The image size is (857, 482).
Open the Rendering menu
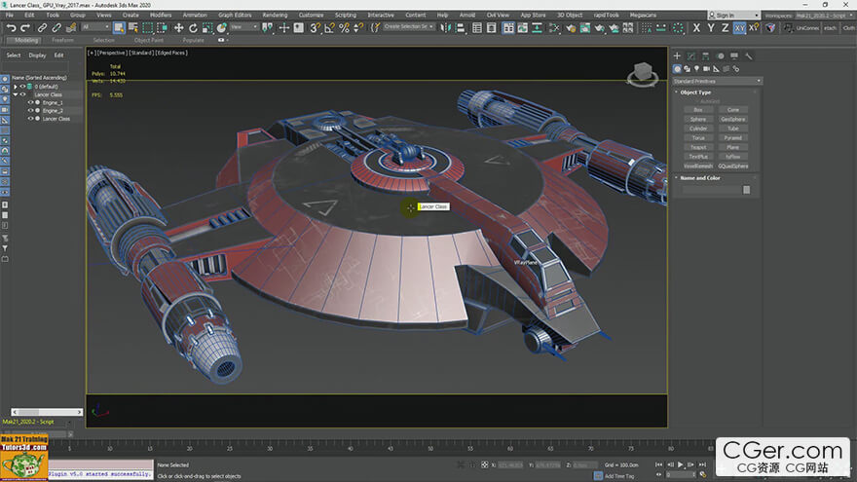[275, 15]
